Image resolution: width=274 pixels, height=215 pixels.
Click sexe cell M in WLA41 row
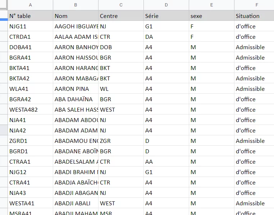(x=211, y=89)
